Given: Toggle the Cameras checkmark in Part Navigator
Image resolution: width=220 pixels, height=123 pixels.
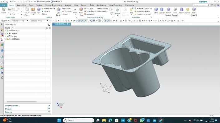Looking at the screenshot, I should point(8,33).
